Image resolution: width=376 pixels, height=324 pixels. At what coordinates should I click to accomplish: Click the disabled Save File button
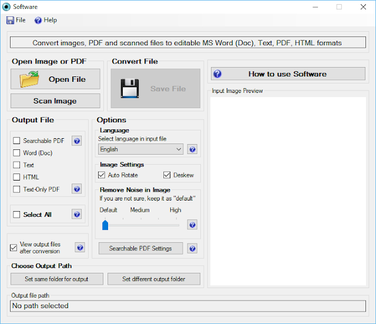tap(155, 89)
